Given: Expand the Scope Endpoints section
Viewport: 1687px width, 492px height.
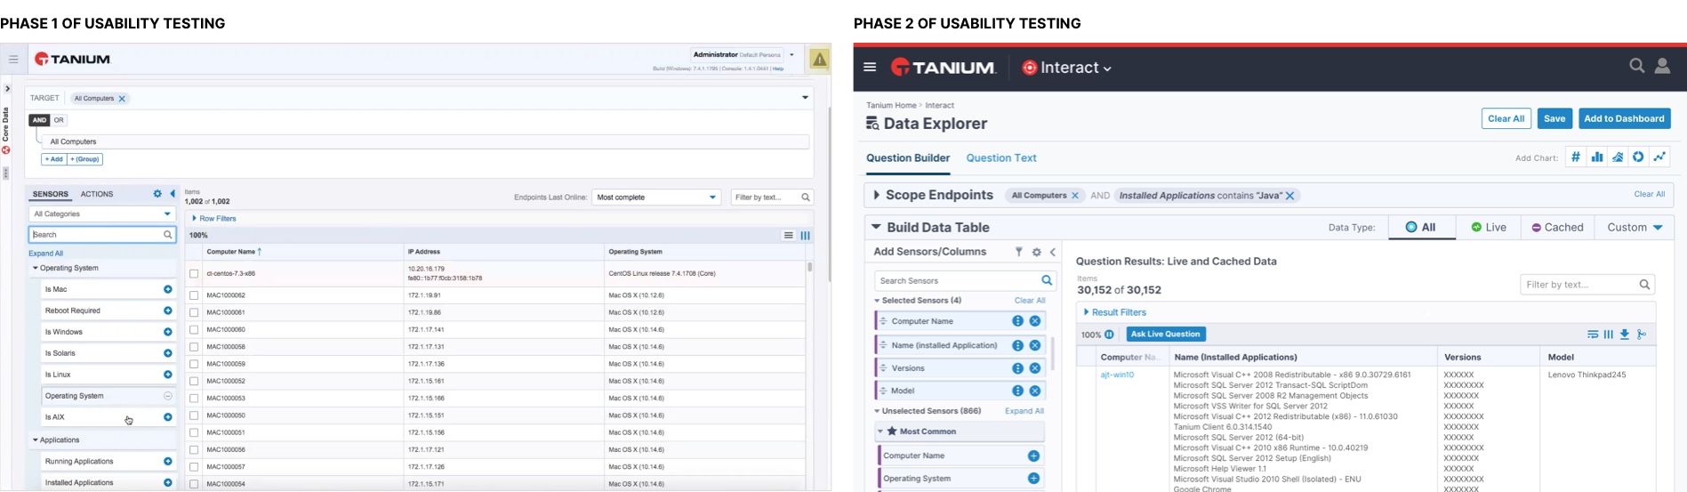Looking at the screenshot, I should [877, 195].
